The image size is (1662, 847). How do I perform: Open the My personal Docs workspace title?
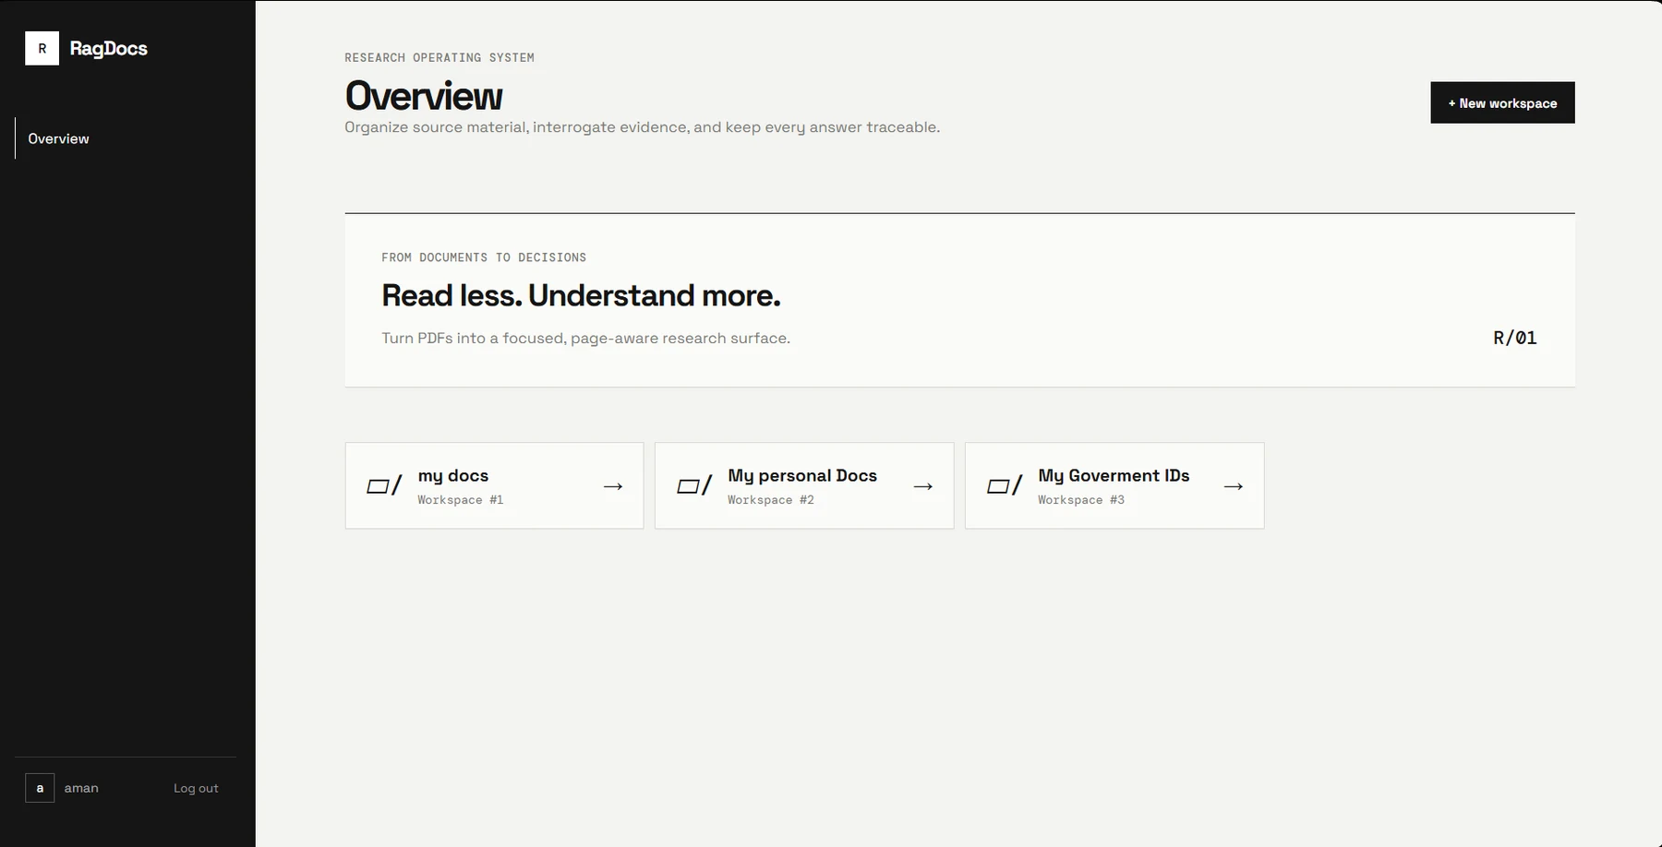[x=802, y=475]
